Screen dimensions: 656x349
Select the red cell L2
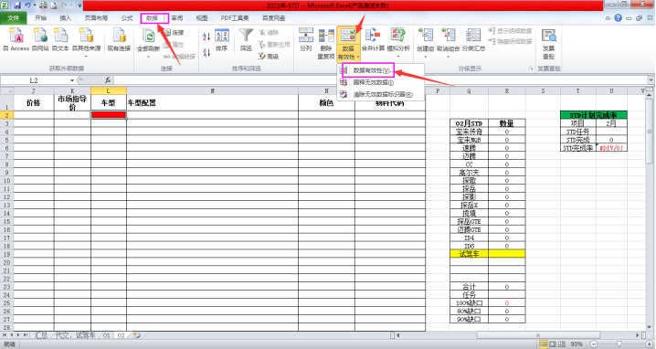109,115
